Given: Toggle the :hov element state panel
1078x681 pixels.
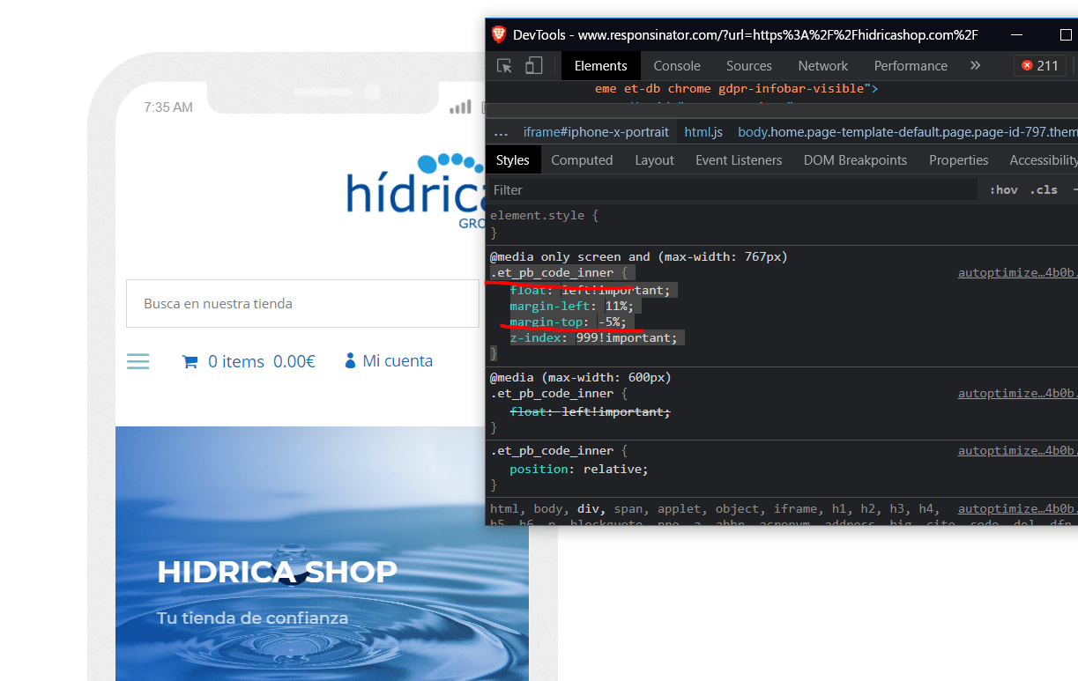Looking at the screenshot, I should [x=1003, y=189].
